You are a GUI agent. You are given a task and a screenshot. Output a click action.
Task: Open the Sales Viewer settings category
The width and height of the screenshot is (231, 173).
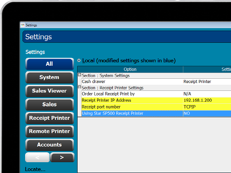(49, 91)
